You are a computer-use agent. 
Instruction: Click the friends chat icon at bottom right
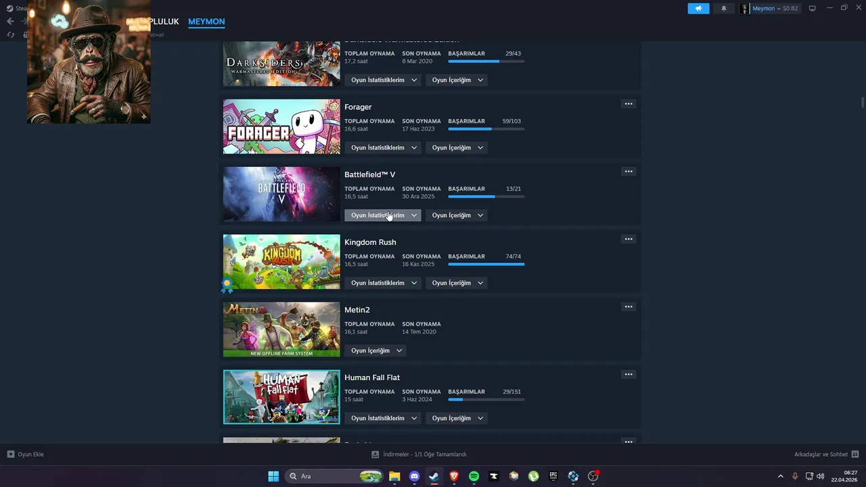click(855, 454)
